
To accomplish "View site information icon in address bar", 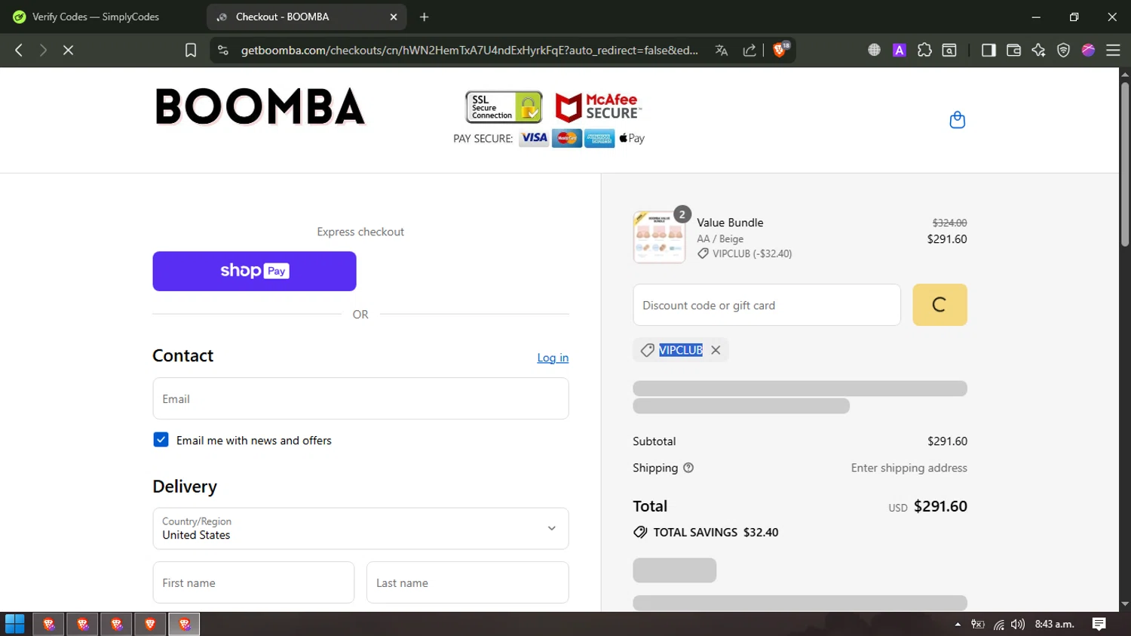I will tap(222, 50).
